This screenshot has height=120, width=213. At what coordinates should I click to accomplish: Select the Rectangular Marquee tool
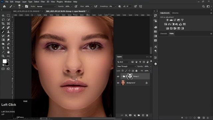(8, 16)
